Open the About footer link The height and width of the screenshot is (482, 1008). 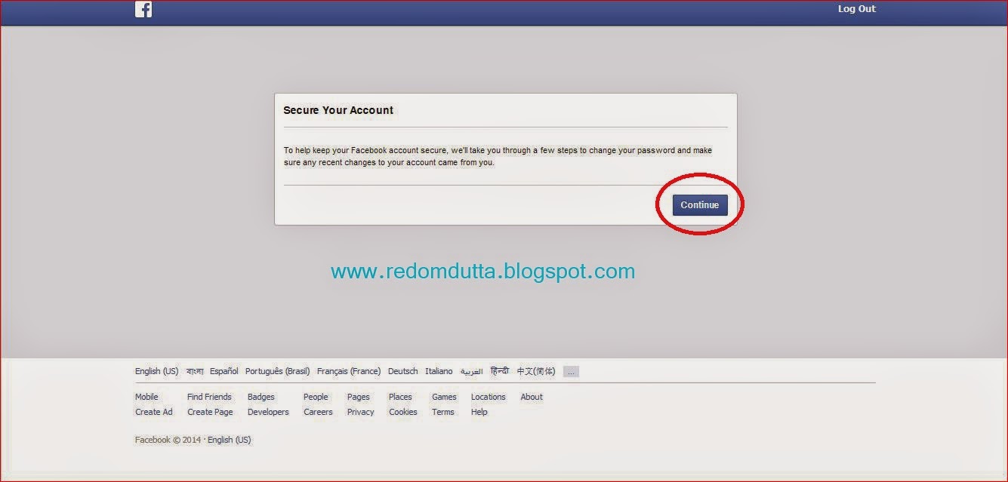[x=532, y=397]
